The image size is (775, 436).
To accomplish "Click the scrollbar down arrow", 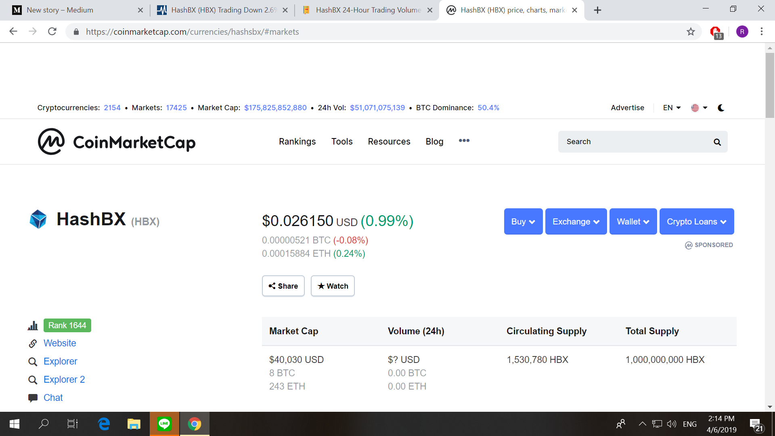I will 770,407.
